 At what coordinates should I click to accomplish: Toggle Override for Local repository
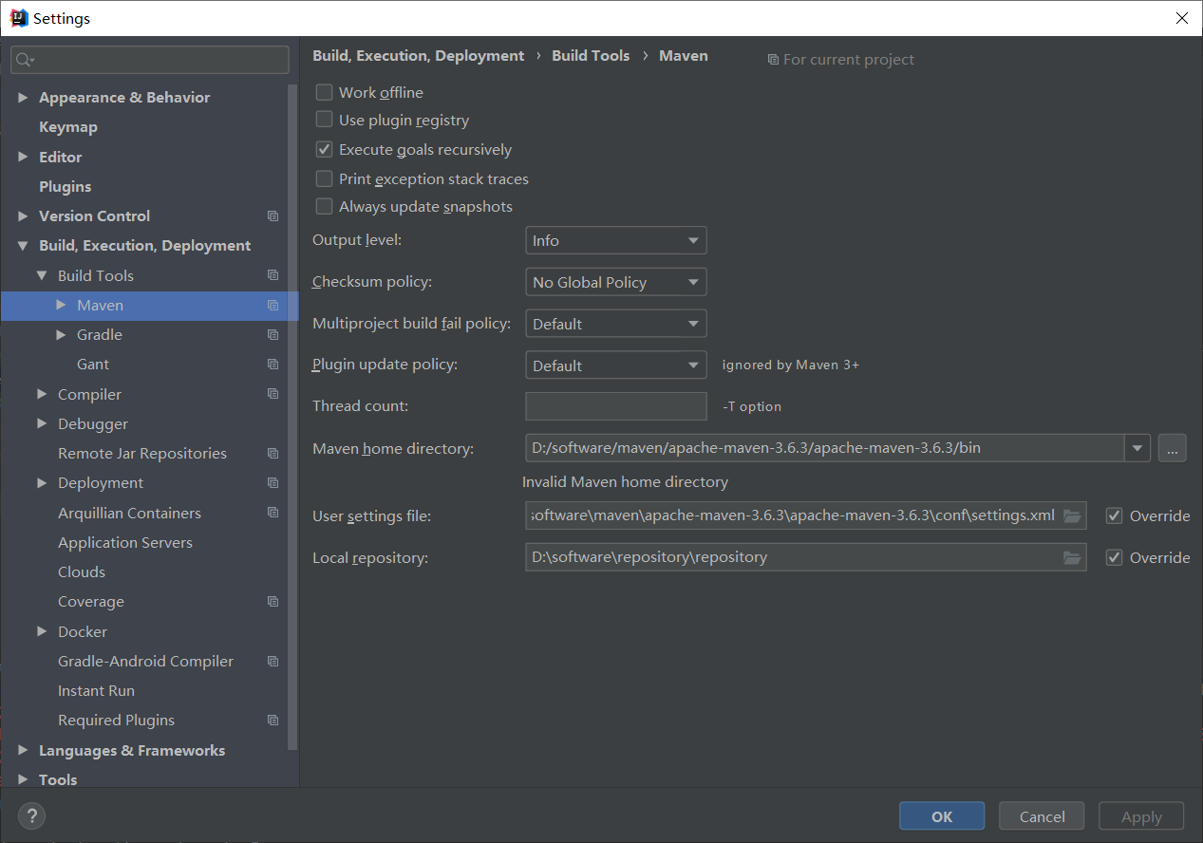pos(1115,557)
